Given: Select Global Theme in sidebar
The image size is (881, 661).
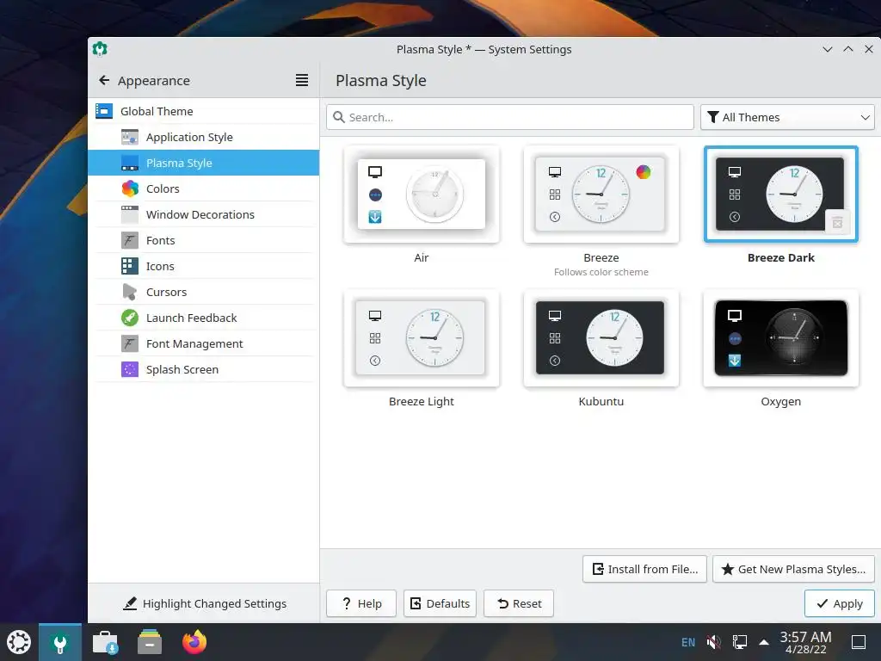Looking at the screenshot, I should [x=203, y=111].
